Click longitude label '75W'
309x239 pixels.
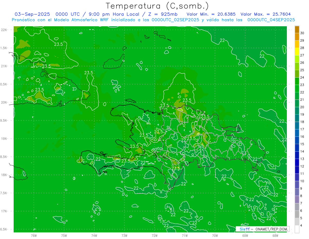(x=64, y=236)
